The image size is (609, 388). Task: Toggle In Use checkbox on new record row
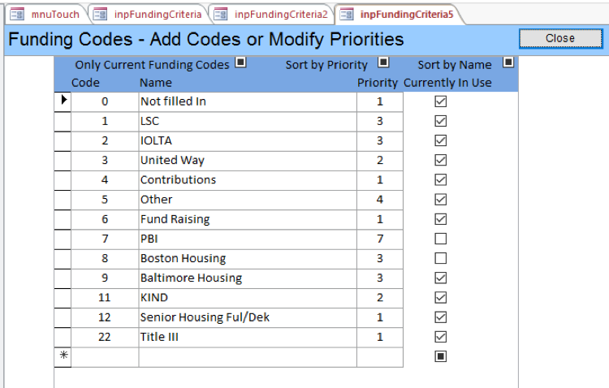(441, 356)
